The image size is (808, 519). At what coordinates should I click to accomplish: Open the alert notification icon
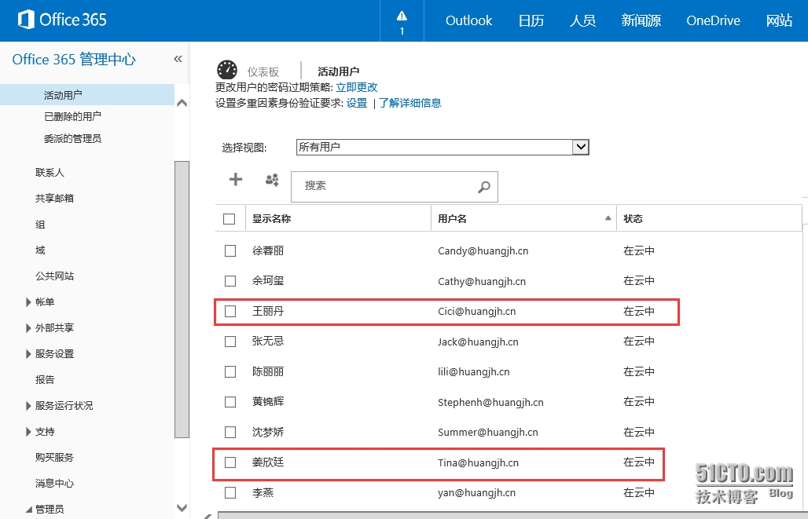click(x=402, y=20)
